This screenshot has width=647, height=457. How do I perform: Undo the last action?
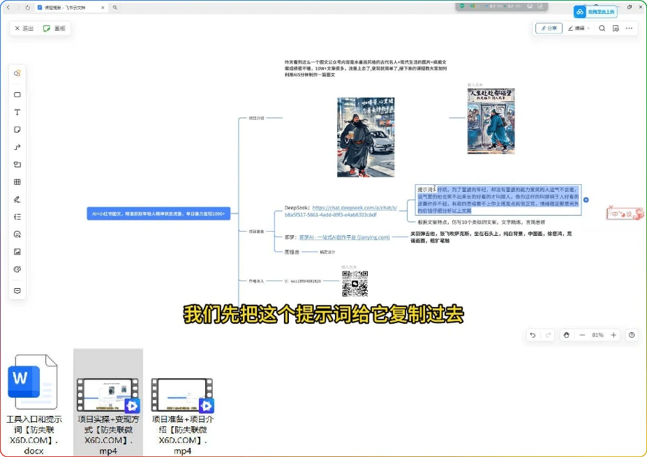(x=533, y=335)
